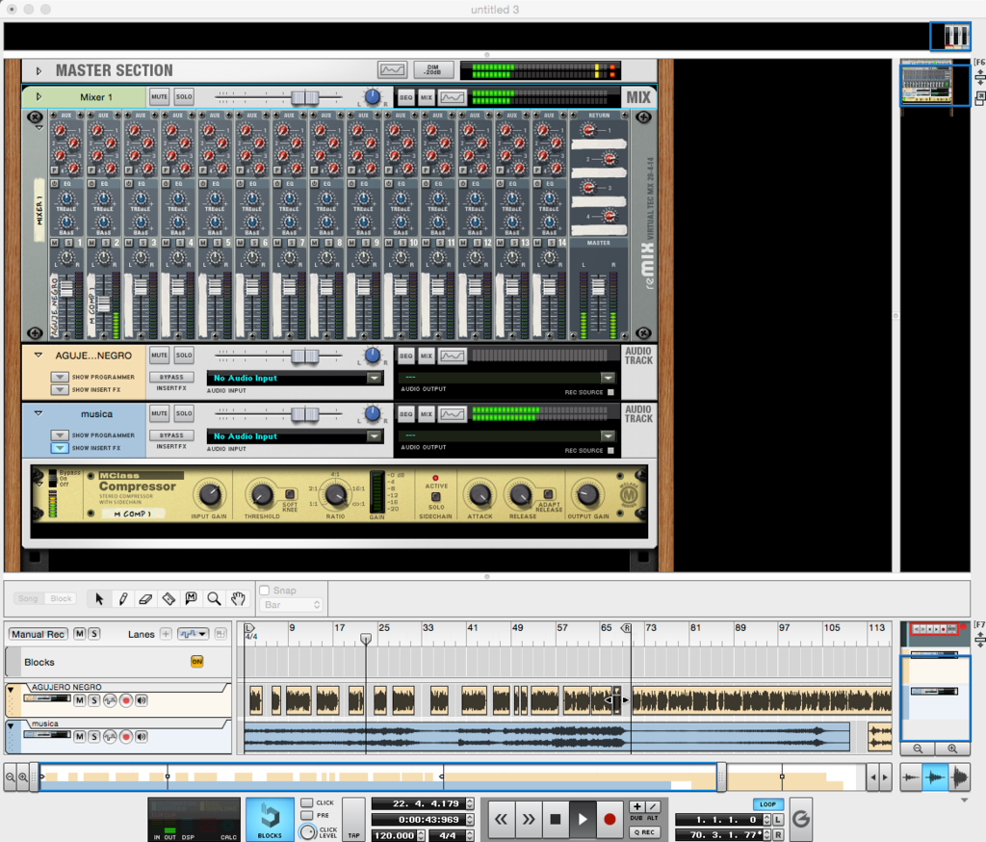Click the Q REC button
Screen dimensions: 986x842
[644, 832]
